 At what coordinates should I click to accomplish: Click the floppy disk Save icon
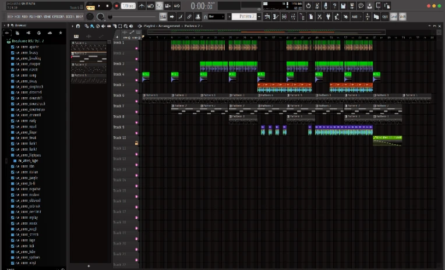(343, 6)
